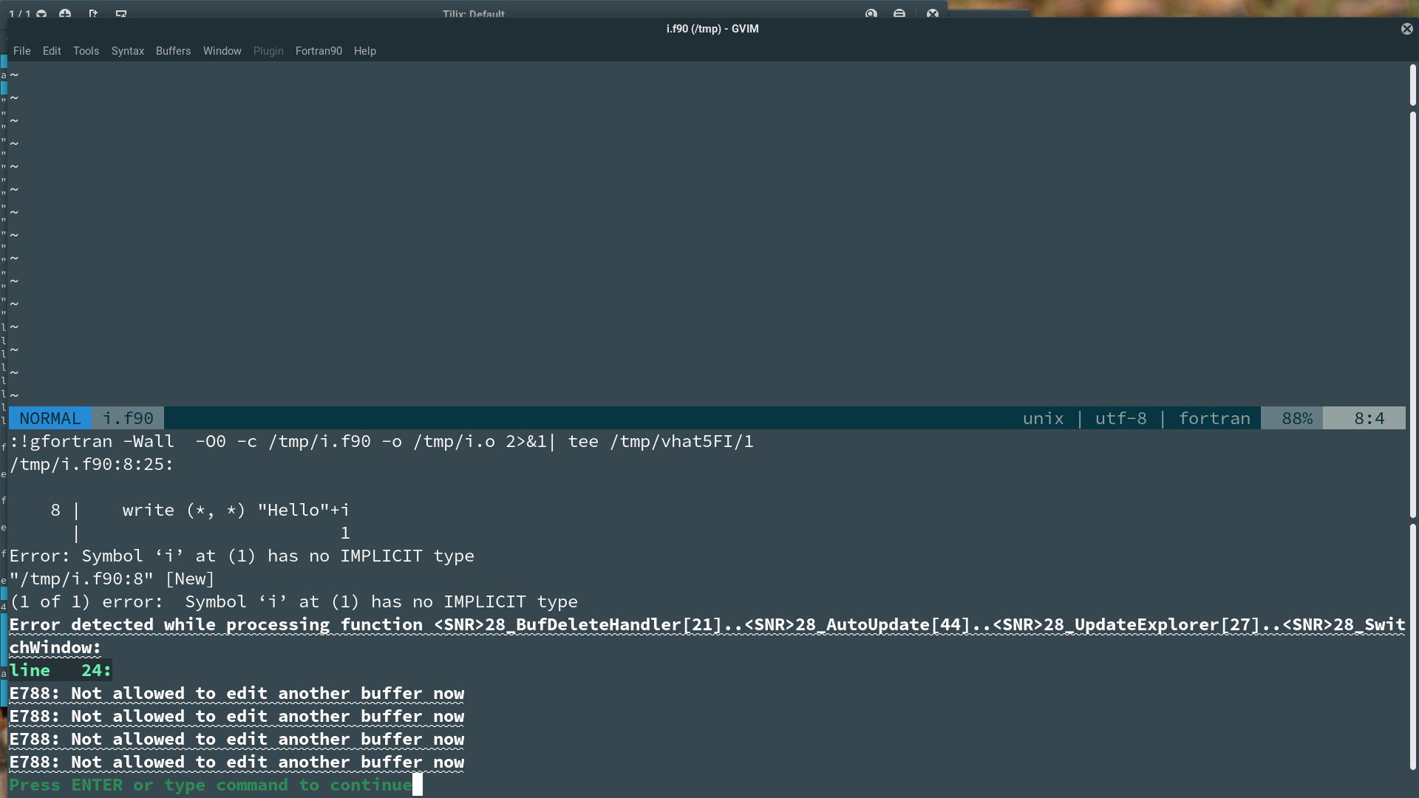Open the File menu
This screenshot has height=798, width=1419.
click(x=21, y=51)
